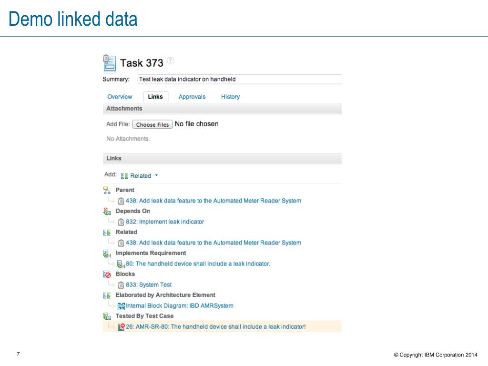
Task: Click the Task 373 work item icon
Action: tap(109, 63)
